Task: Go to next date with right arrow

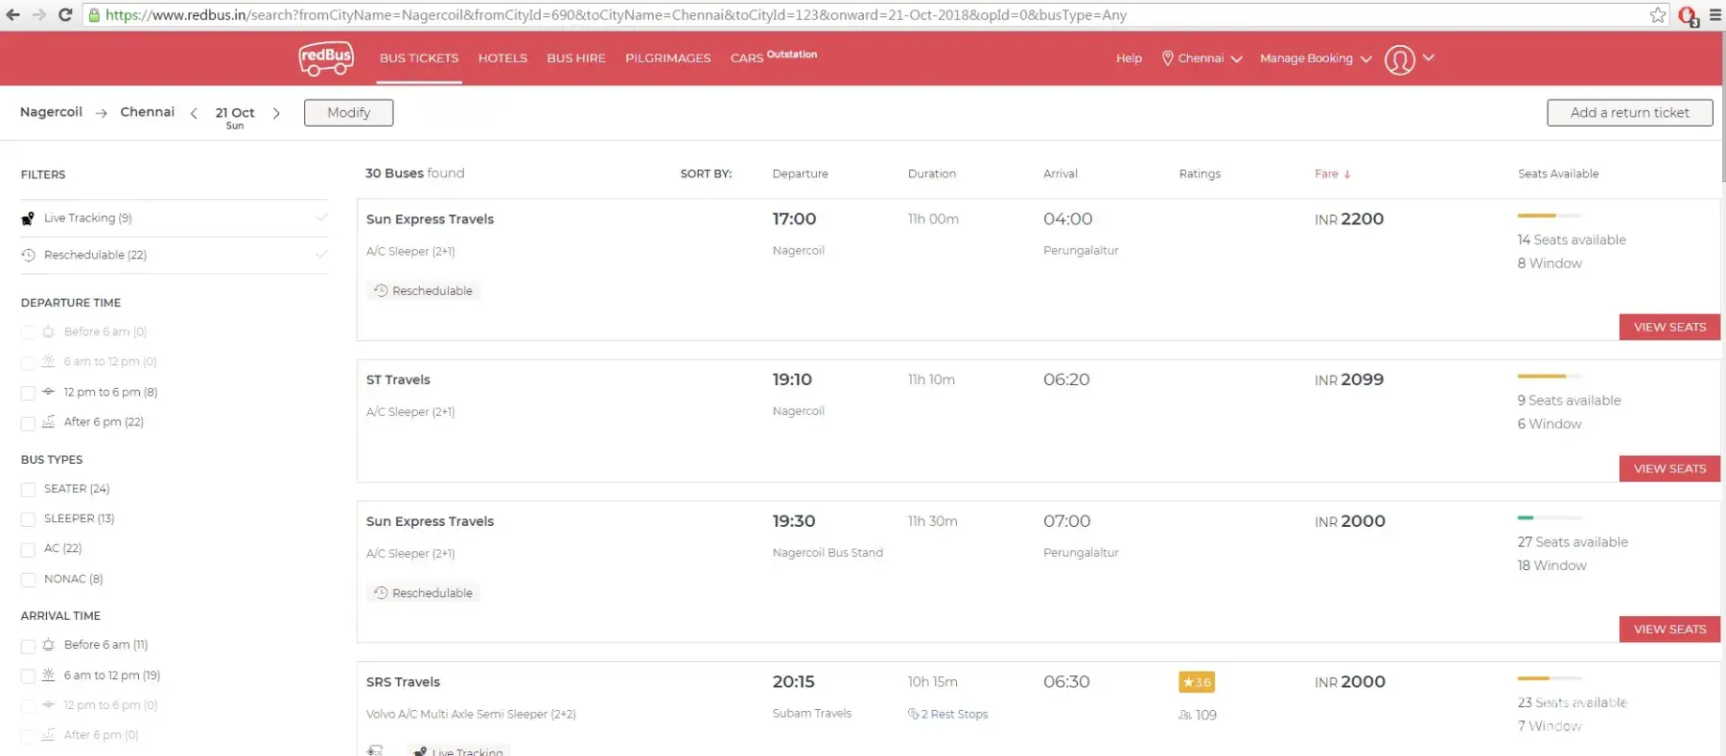Action: pos(276,113)
